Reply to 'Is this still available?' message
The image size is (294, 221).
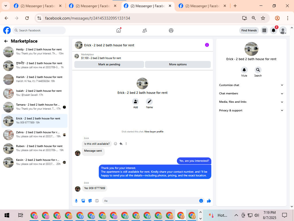pyautogui.click(x=121, y=144)
